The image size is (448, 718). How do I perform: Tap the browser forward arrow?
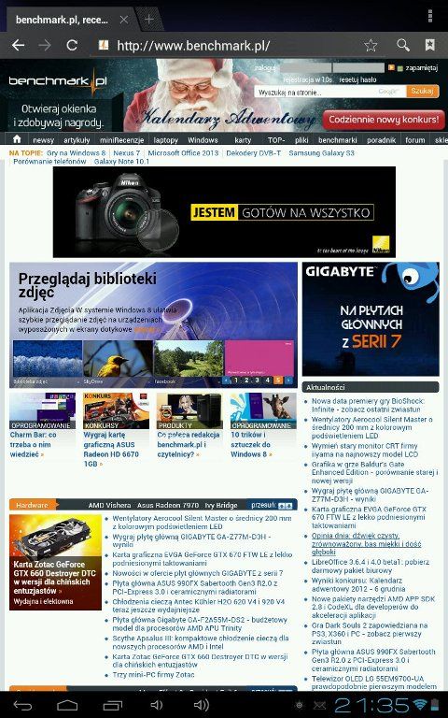45,45
